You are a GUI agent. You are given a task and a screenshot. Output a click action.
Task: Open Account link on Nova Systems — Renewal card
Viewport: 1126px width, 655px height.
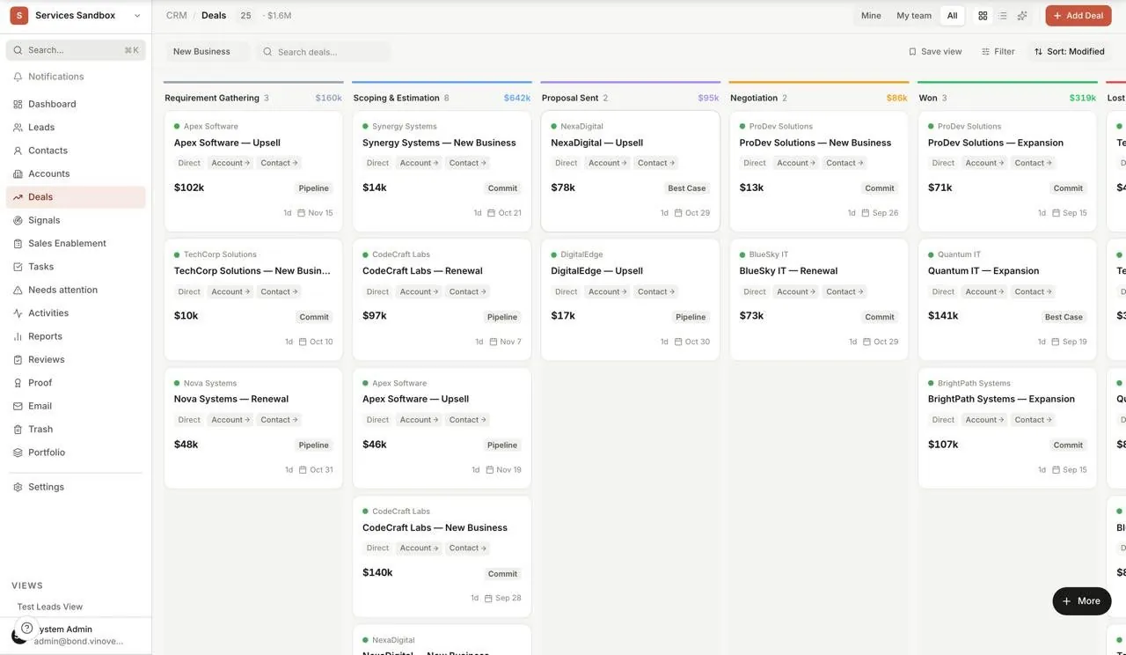click(230, 420)
